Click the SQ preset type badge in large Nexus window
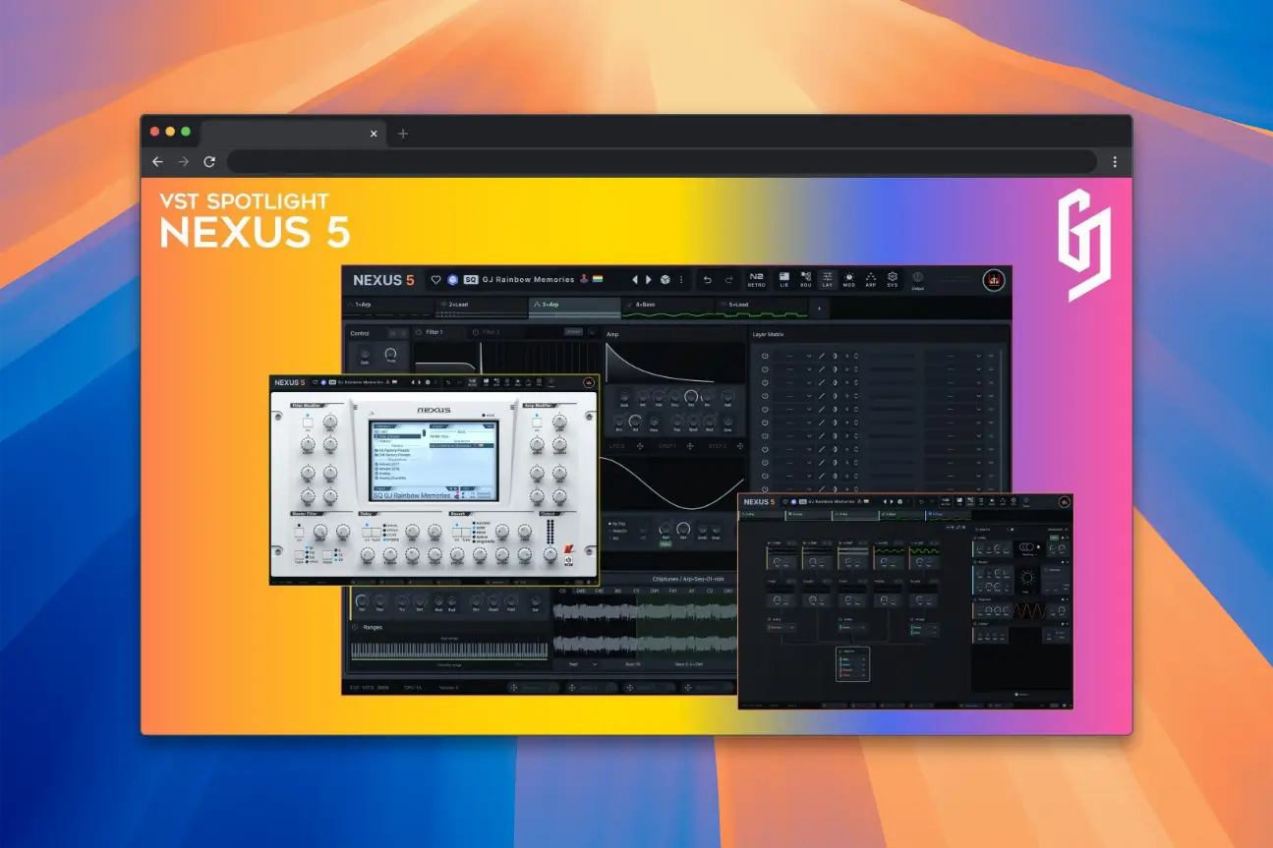1273x848 pixels. (x=471, y=279)
